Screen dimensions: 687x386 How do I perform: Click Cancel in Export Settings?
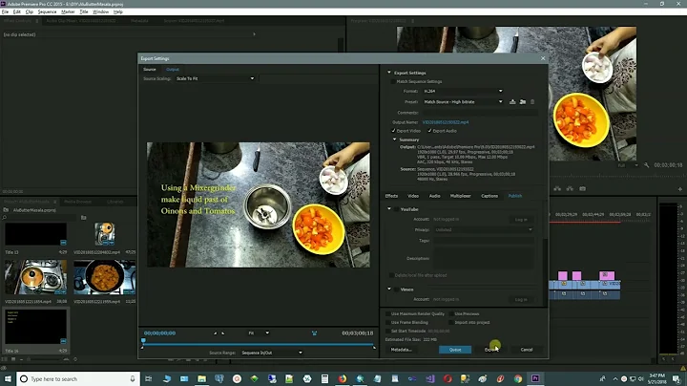pyautogui.click(x=527, y=350)
